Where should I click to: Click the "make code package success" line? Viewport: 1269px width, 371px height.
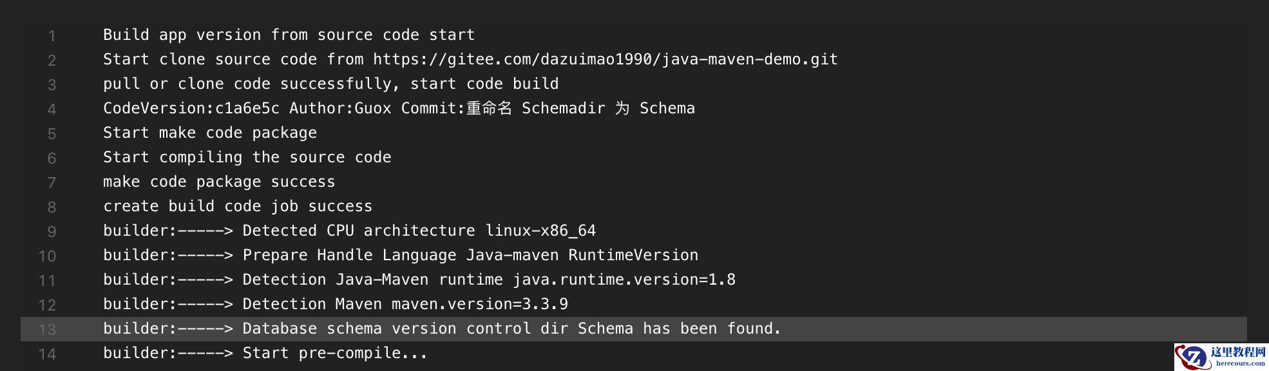tap(219, 182)
